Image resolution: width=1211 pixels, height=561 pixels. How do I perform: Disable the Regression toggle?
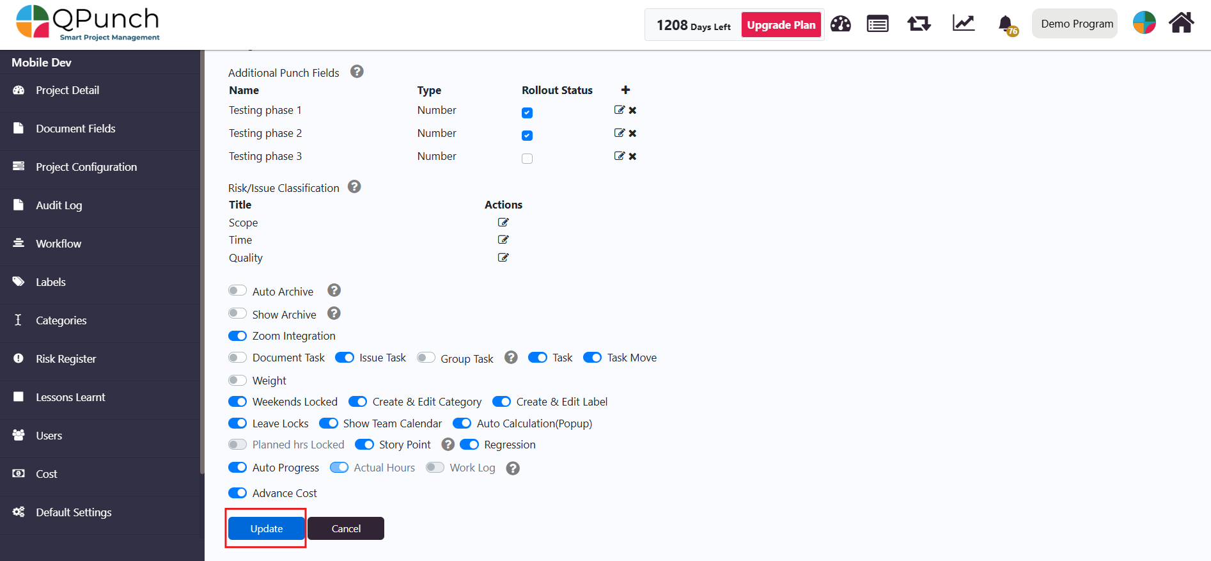[469, 445]
